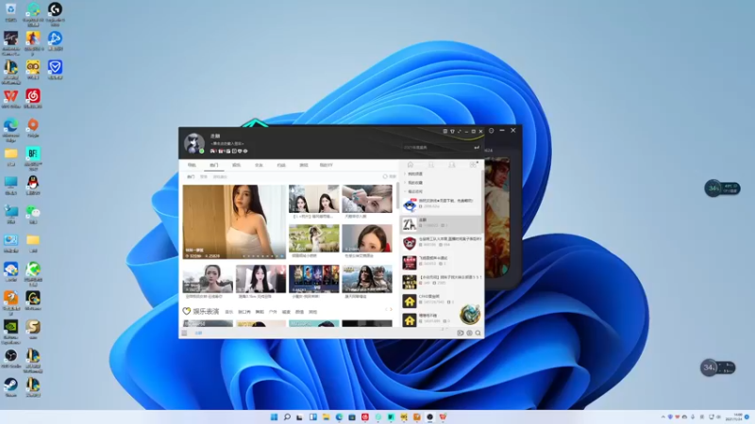Click the channel search input field
755x424 pixels.
pos(437,147)
